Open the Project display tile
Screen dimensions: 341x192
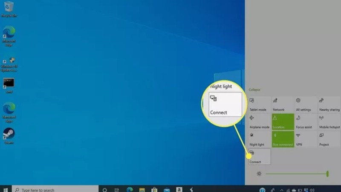click(x=329, y=140)
